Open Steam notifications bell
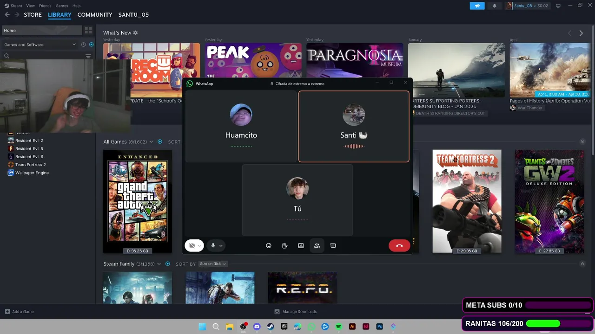This screenshot has width=595, height=334. coord(495,6)
